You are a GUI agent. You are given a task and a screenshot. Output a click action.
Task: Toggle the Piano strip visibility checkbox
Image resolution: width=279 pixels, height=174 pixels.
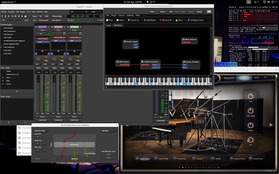(3, 78)
